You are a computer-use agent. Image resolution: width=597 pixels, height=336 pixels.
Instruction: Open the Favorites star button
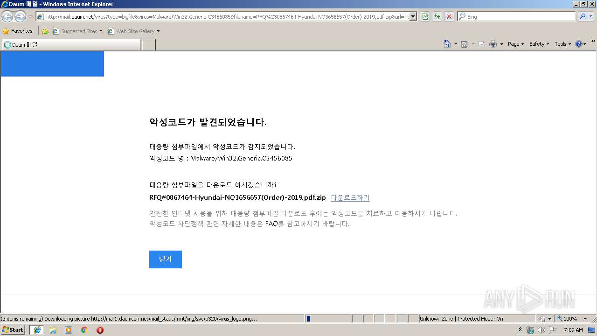click(x=18, y=31)
